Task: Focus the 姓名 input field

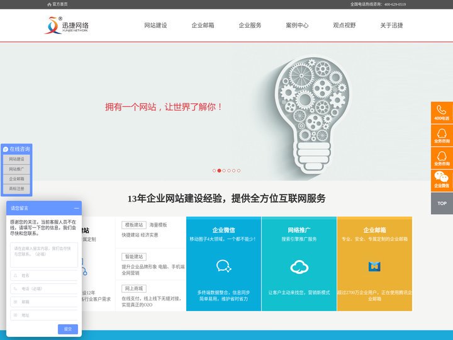Action: 44,276
